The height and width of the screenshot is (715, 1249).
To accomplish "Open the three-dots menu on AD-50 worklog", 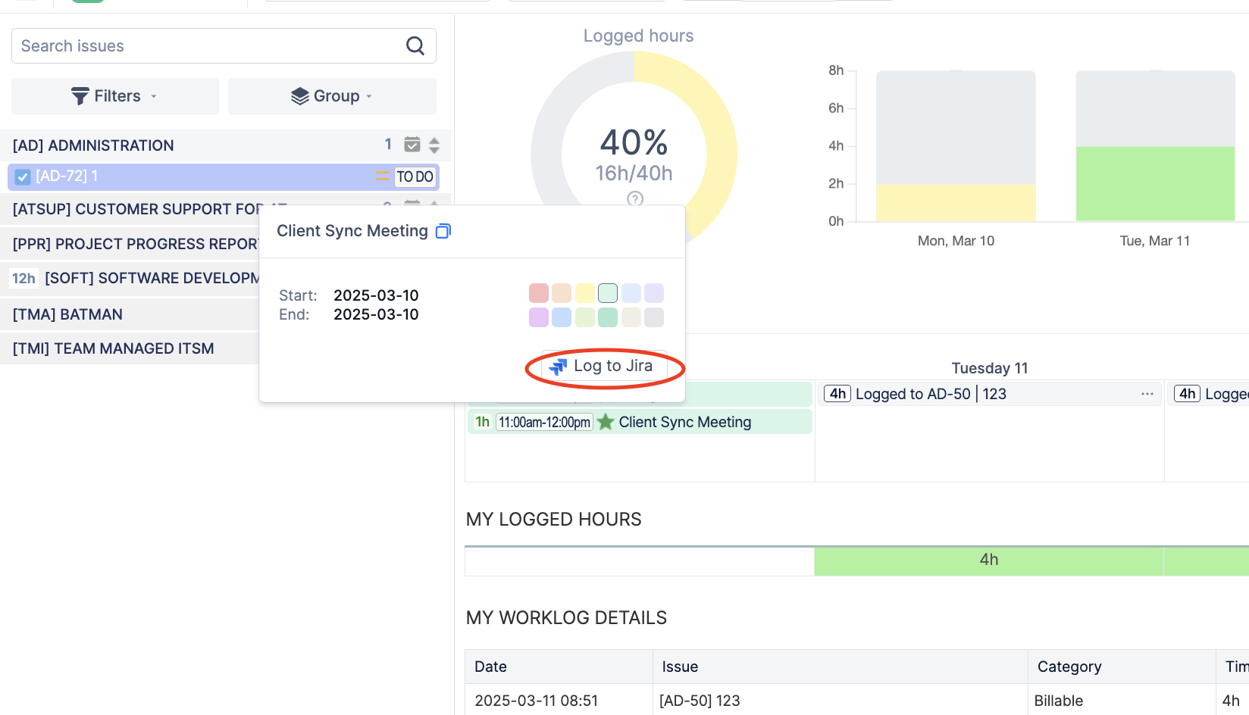I will (1147, 394).
